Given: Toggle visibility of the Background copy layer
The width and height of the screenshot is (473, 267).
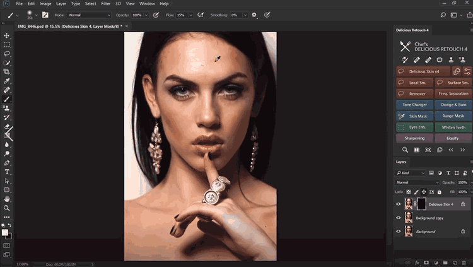Looking at the screenshot, I should tap(399, 218).
